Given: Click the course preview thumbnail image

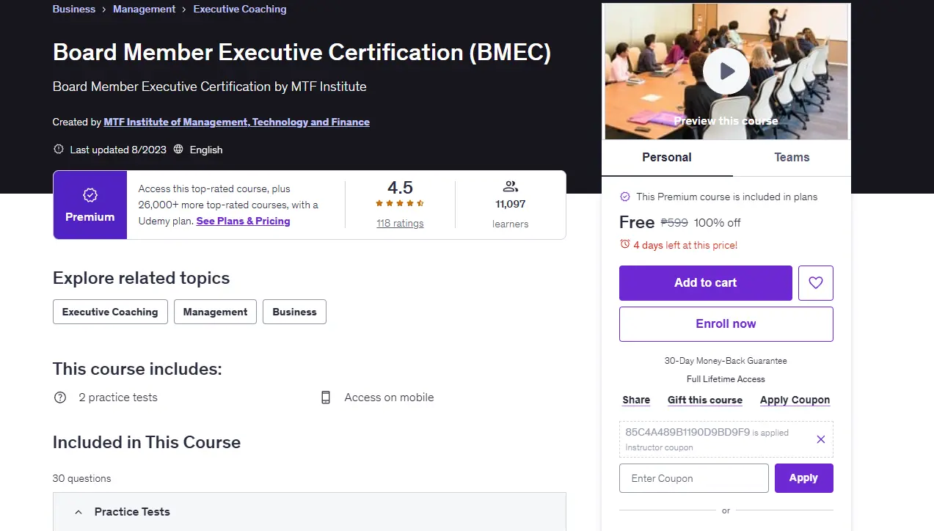Looking at the screenshot, I should click(726, 71).
